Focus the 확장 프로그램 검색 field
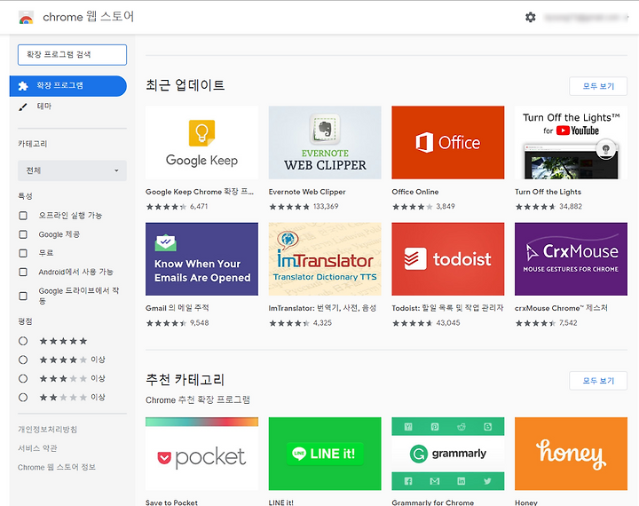Screen dimensions: 639x506 click(x=72, y=55)
